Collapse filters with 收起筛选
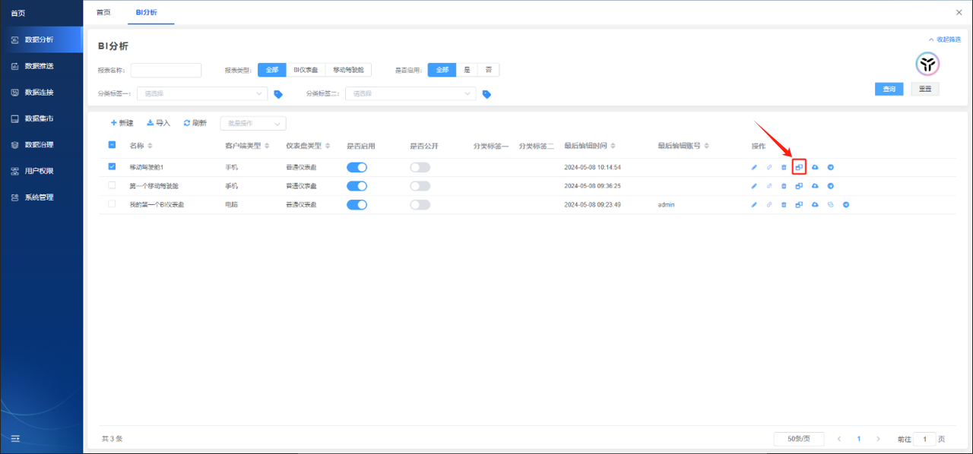Viewport: 973px width, 454px height. coord(945,39)
